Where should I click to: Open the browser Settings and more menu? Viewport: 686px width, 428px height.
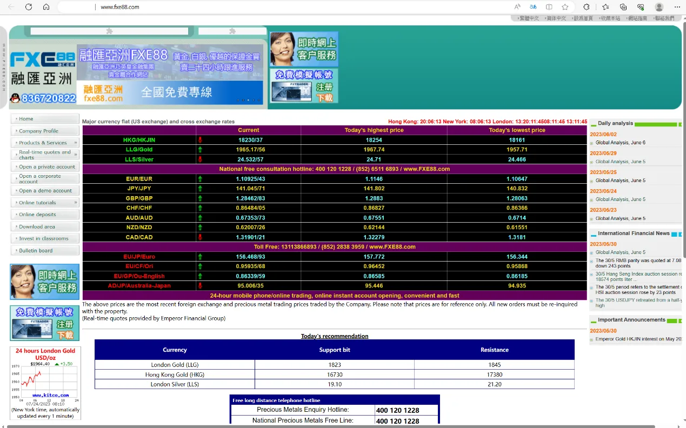677,7
